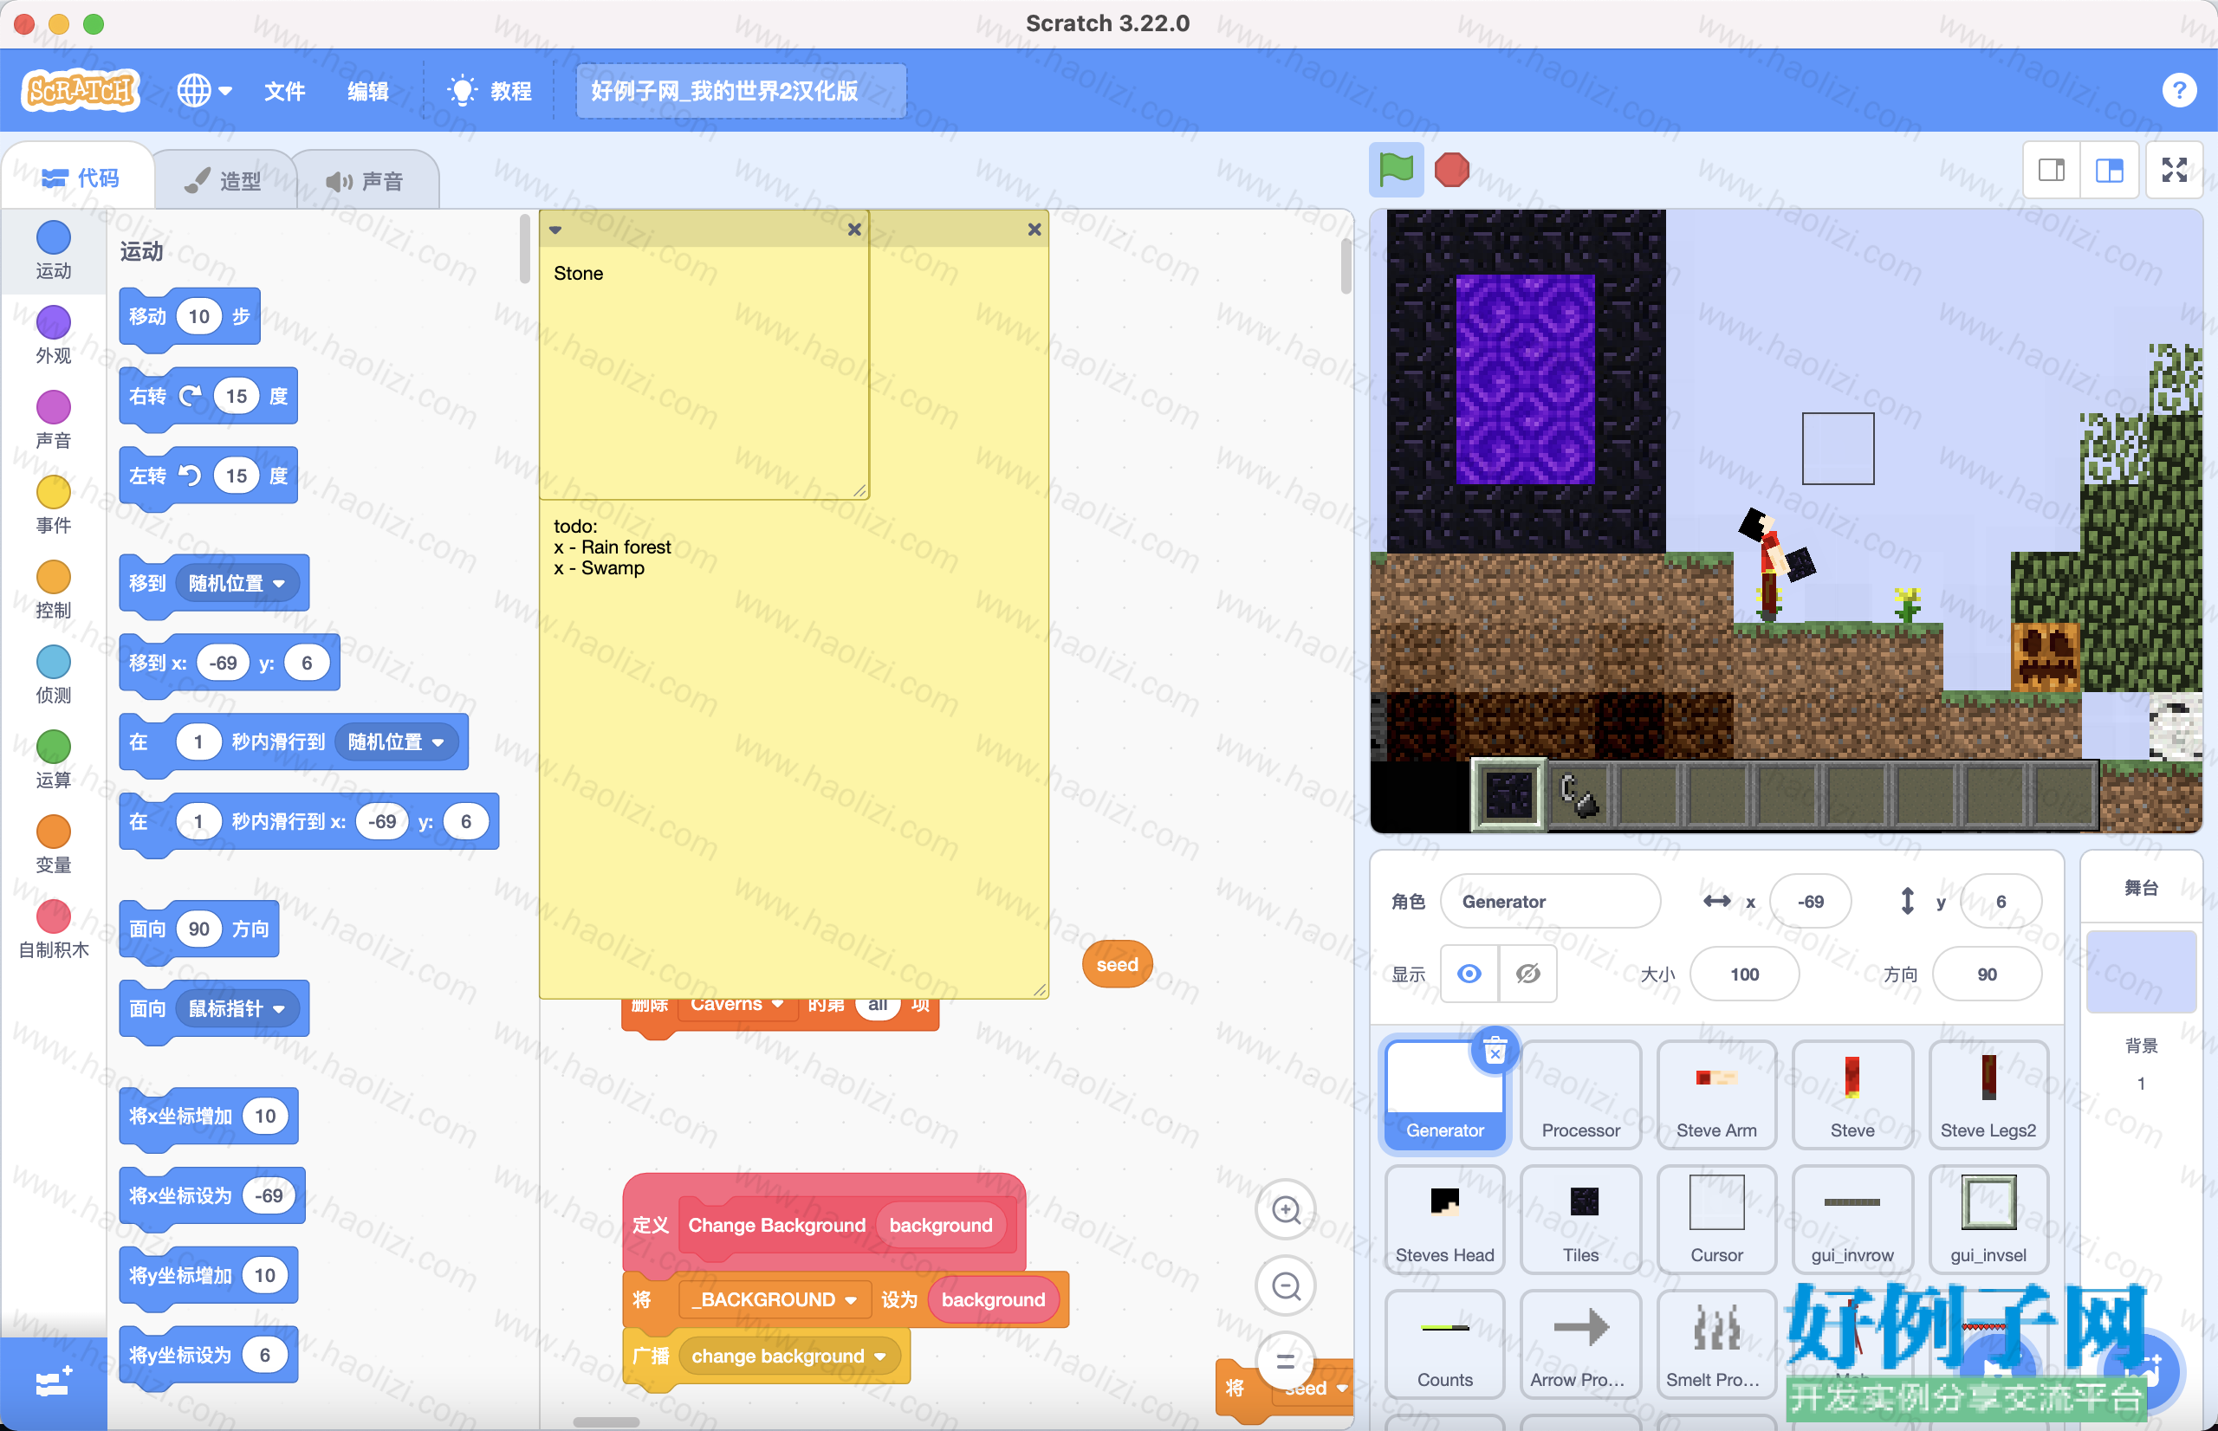Viewport: 2218px width, 1431px height.
Task: Click the green flag to run the project
Action: (1396, 170)
